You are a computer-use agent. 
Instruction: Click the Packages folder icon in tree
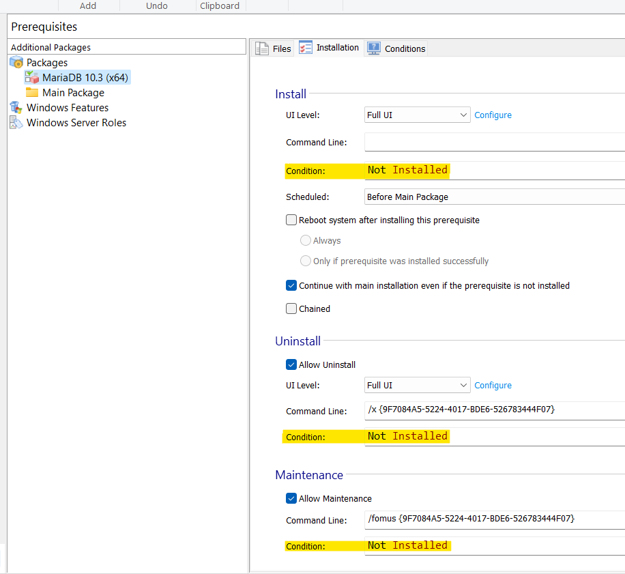pyautogui.click(x=16, y=63)
